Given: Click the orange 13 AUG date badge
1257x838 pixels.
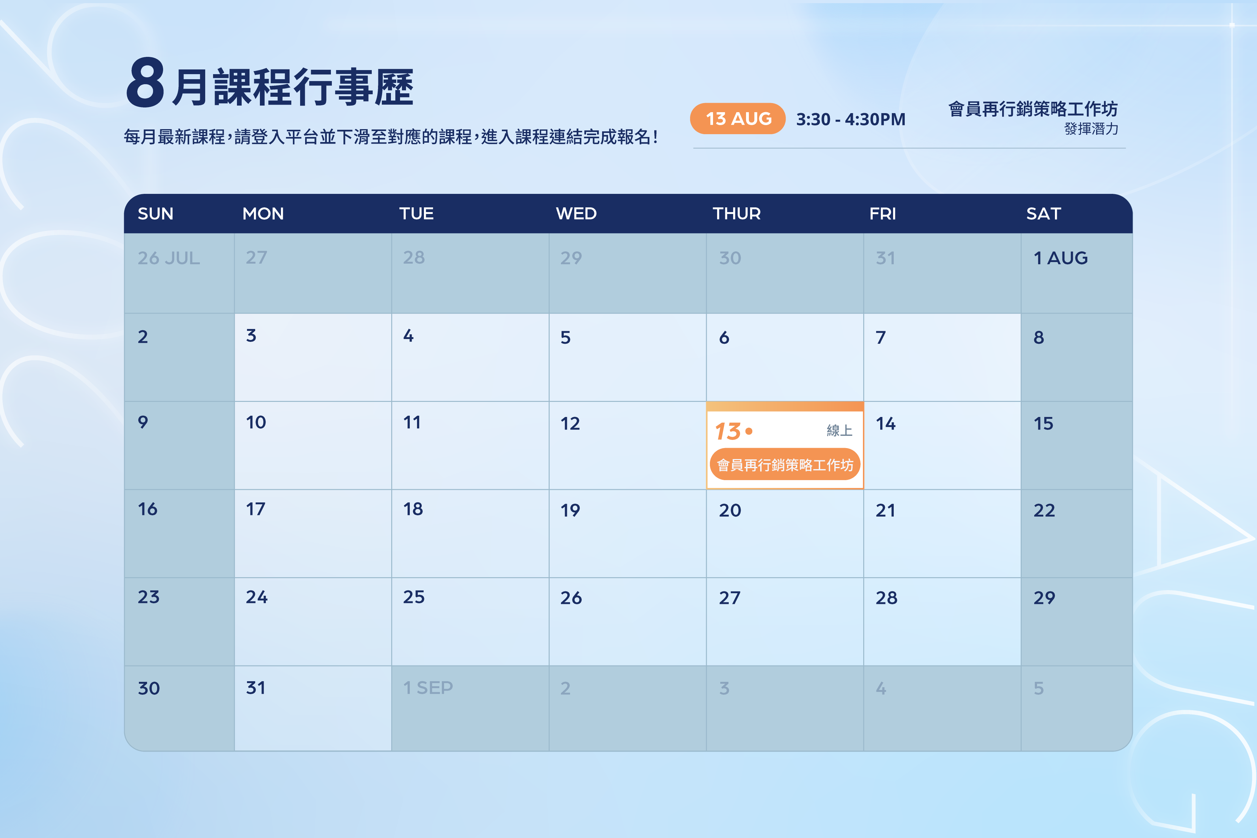Looking at the screenshot, I should pos(738,118).
